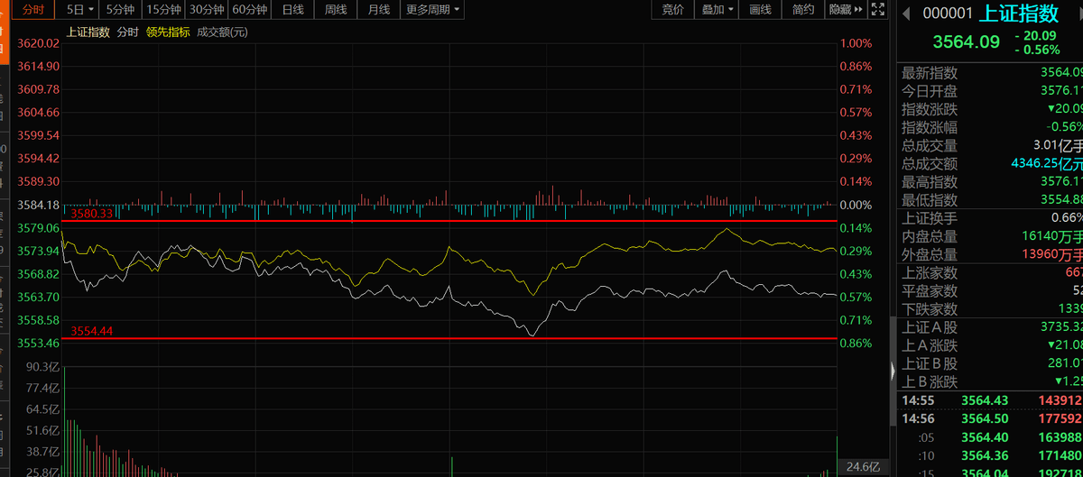The image size is (1083, 477).
Task: Click the yellow 领先指标 legend label
Action: click(x=168, y=32)
